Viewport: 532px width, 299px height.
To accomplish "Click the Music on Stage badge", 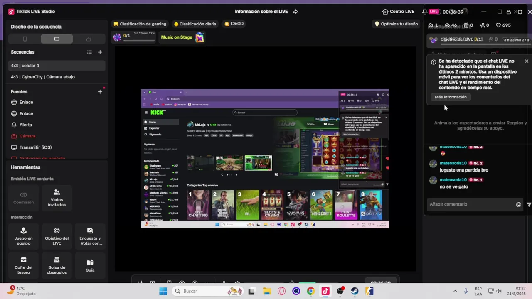I will pos(182,37).
